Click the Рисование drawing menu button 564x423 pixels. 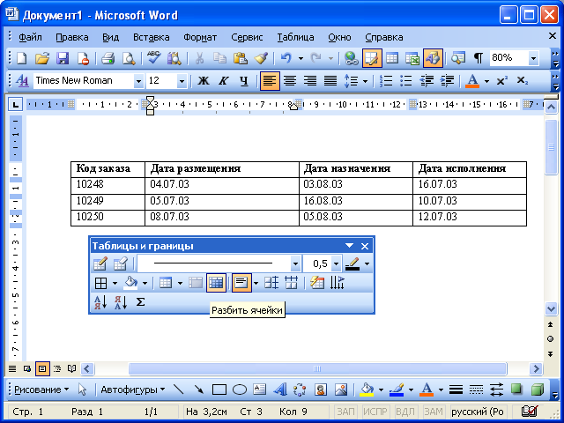click(x=41, y=390)
